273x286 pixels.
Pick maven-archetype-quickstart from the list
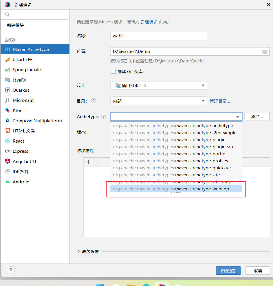(176, 168)
